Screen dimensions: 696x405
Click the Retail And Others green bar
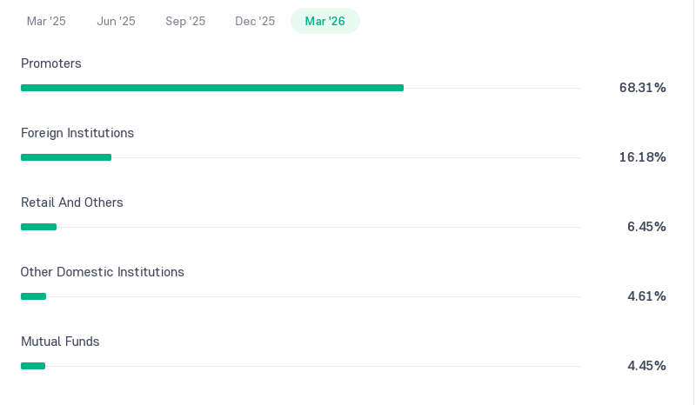click(38, 227)
